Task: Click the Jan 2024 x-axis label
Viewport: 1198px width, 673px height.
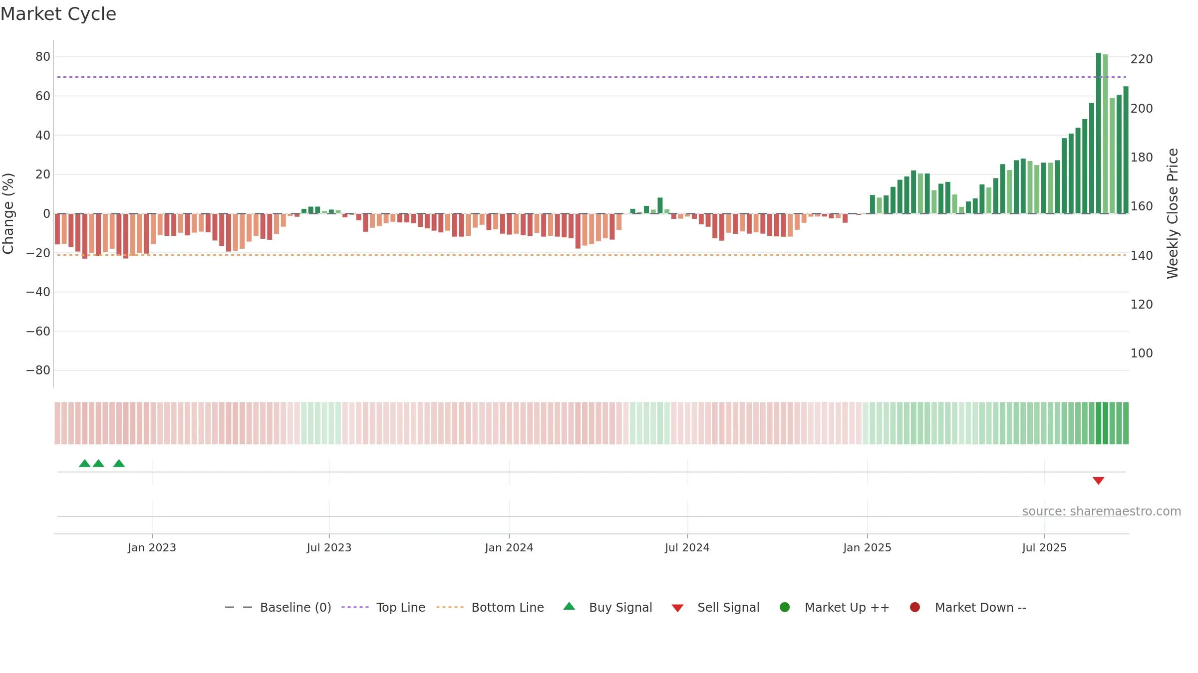Action: 509,547
